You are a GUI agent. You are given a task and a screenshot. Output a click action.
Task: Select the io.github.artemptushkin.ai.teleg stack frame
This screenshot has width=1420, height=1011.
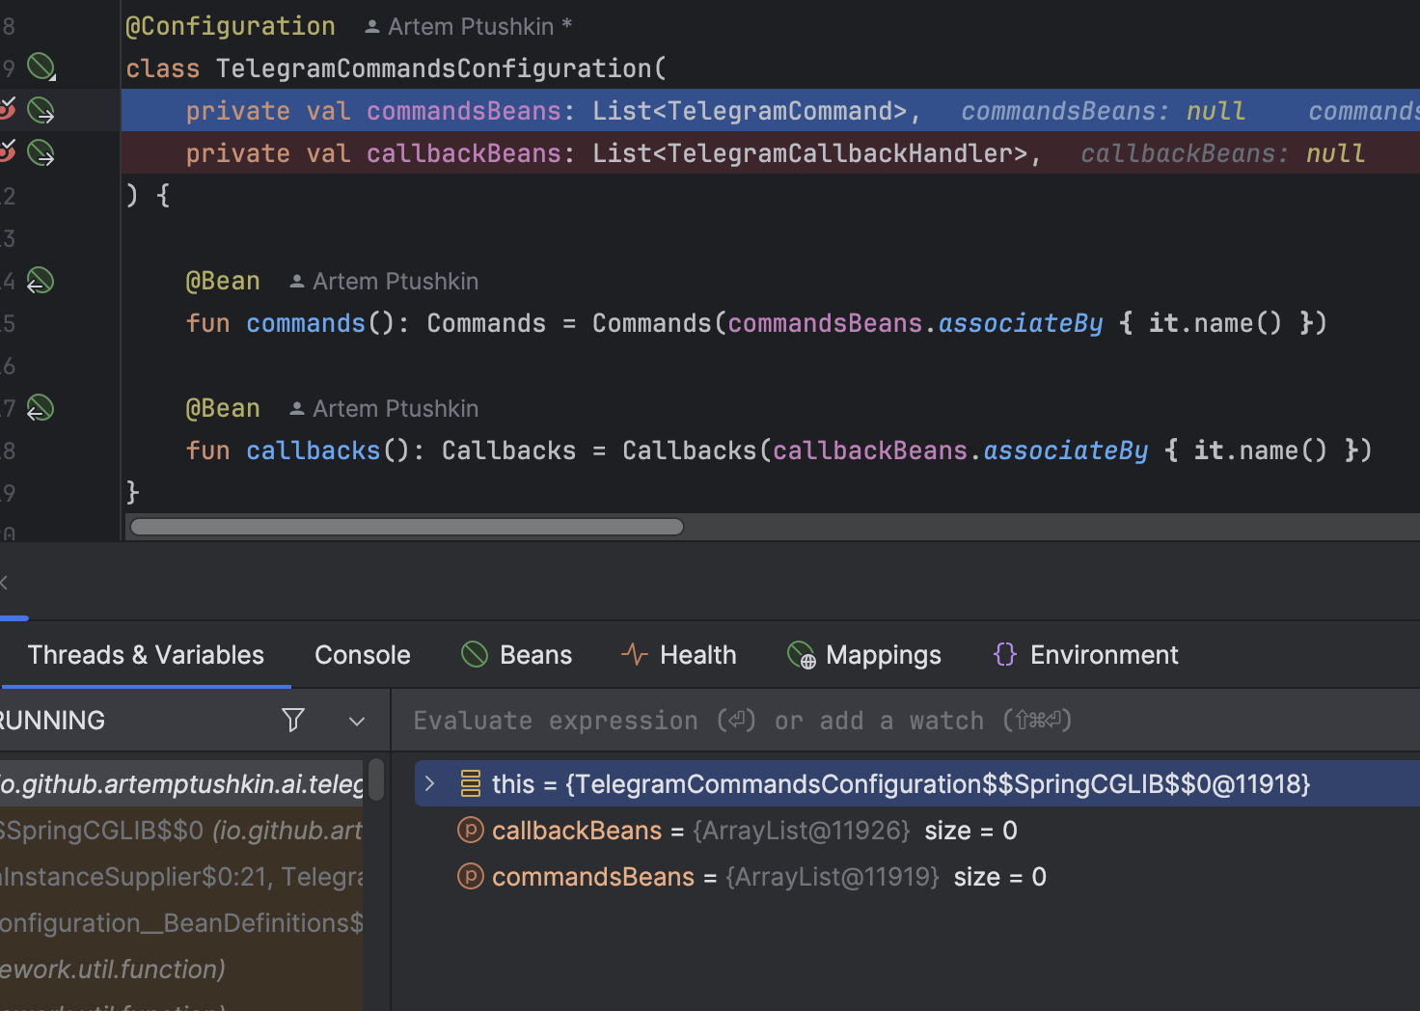pyautogui.click(x=181, y=784)
